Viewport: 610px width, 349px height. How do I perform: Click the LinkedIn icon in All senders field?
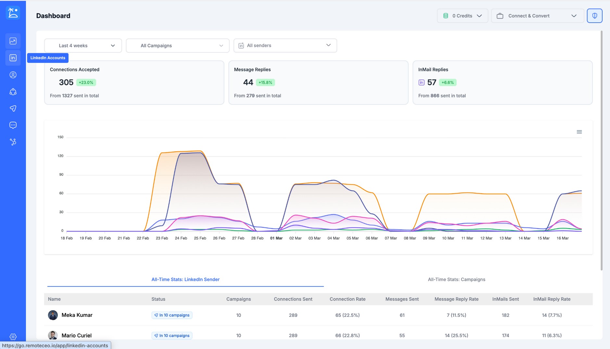point(241,45)
